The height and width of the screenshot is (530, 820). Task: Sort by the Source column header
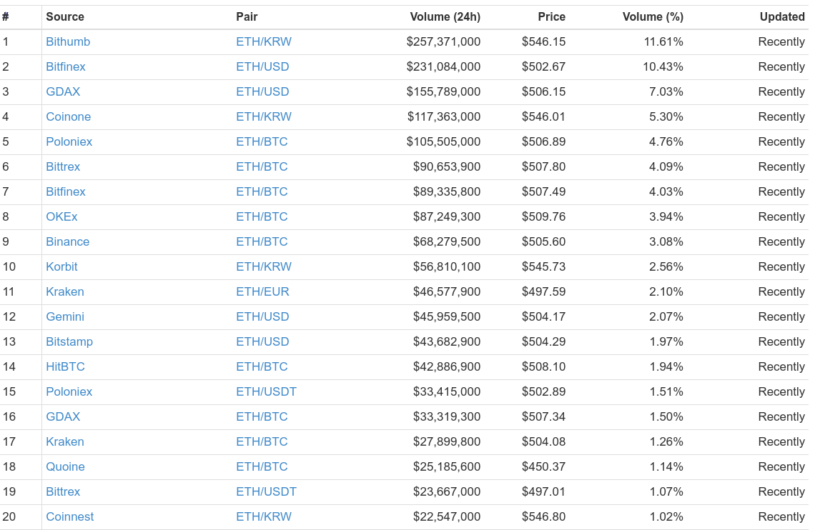65,16
